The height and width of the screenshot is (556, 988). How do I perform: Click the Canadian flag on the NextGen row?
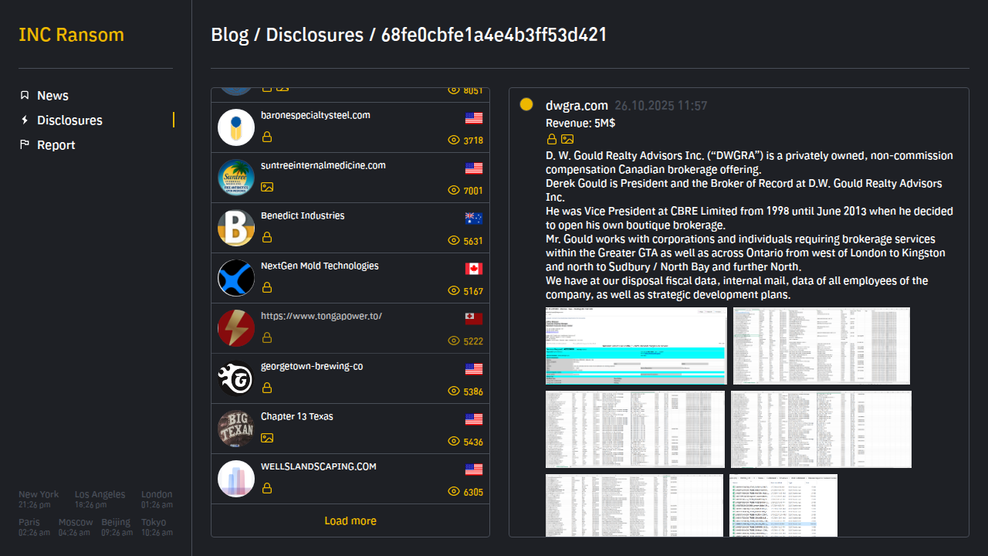pos(474,269)
